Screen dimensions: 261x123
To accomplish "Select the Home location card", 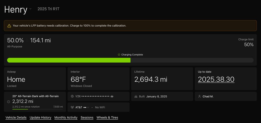I will tap(35, 79).
